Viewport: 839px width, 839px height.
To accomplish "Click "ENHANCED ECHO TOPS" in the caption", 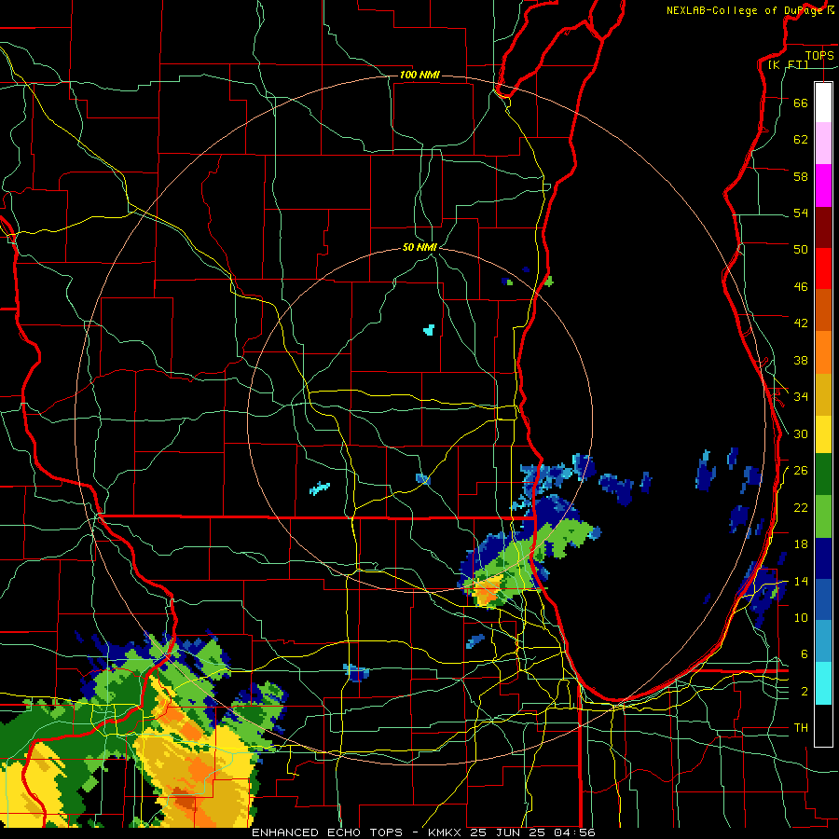I will pos(327,832).
